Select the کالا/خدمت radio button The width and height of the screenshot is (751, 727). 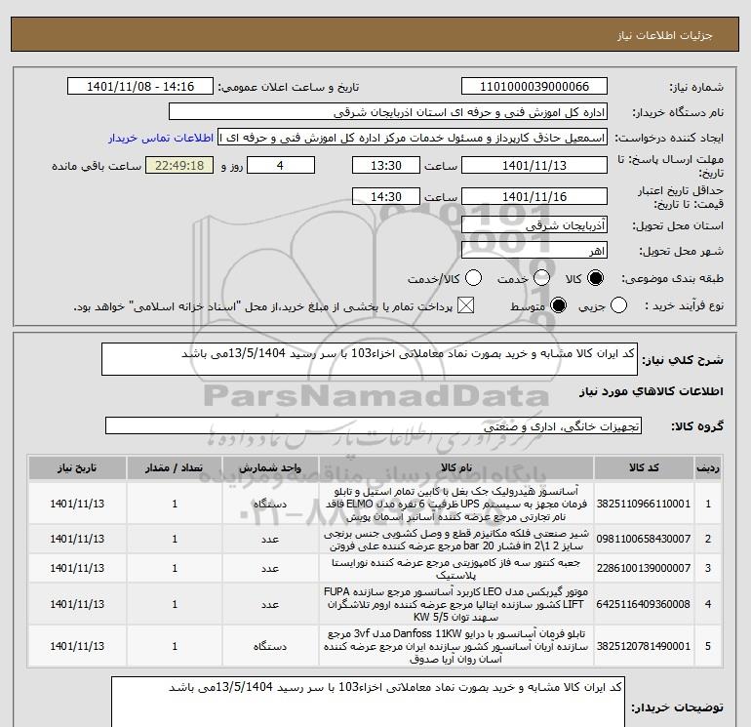474,278
